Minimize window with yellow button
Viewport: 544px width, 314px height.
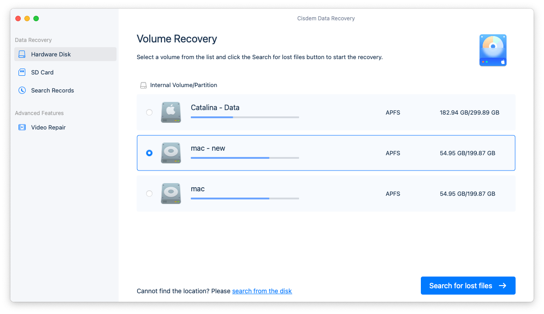[27, 18]
